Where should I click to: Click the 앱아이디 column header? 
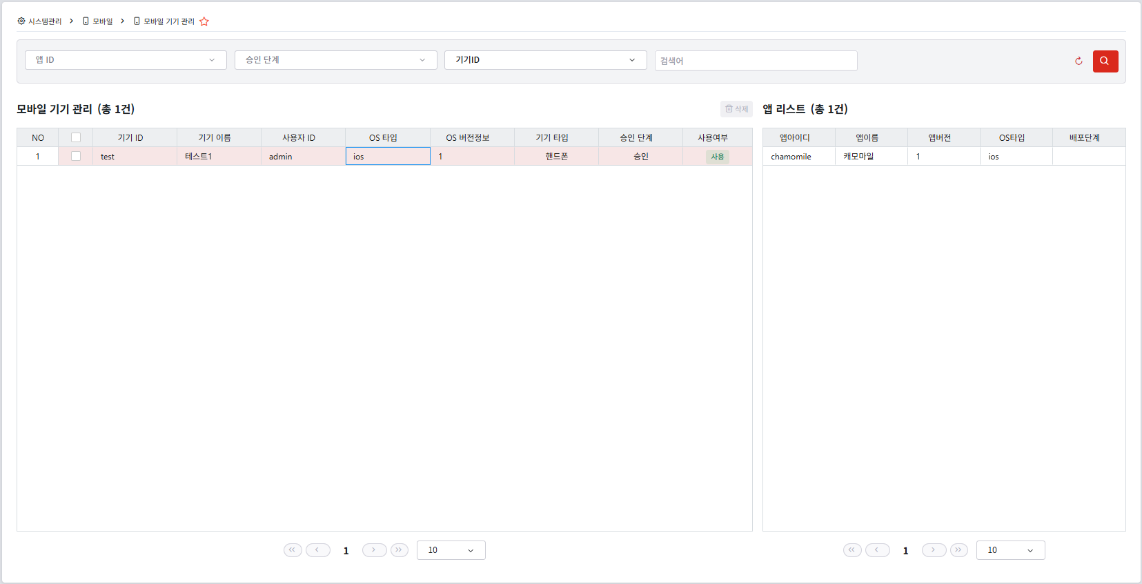tap(799, 137)
